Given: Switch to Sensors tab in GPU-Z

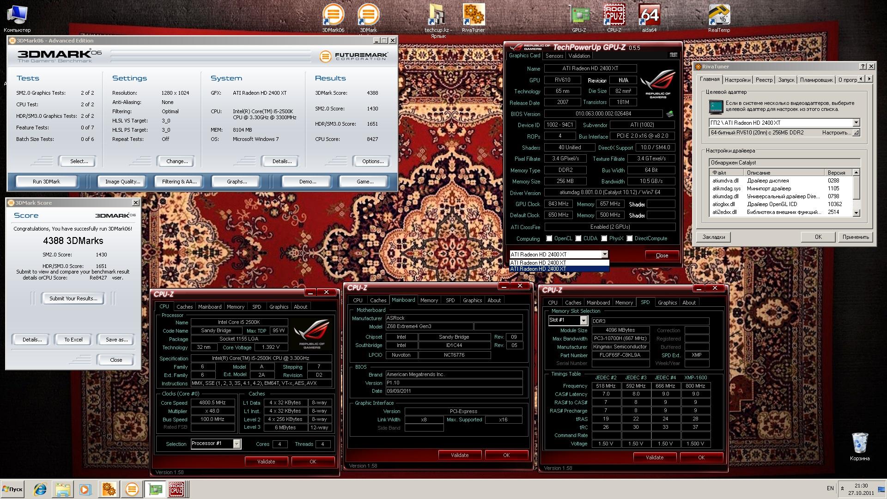Looking at the screenshot, I should pos(554,56).
